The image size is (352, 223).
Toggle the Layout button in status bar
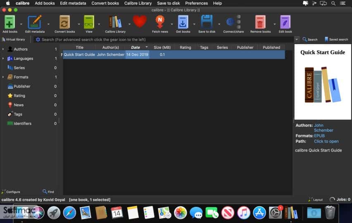tap(315, 199)
